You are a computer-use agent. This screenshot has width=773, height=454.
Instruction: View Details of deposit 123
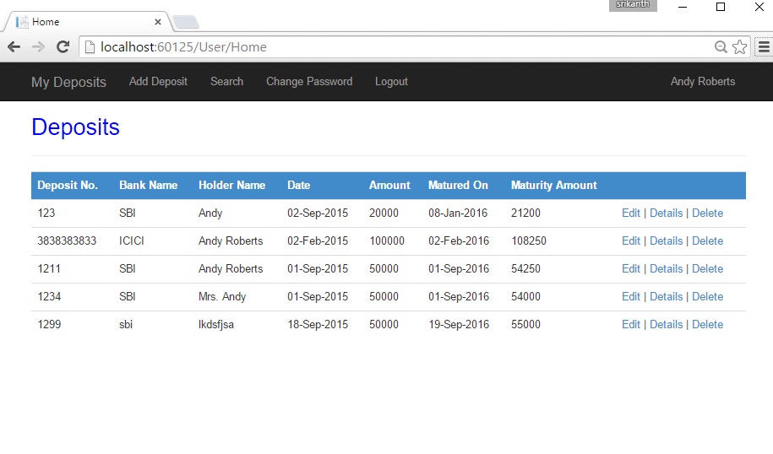[666, 213]
